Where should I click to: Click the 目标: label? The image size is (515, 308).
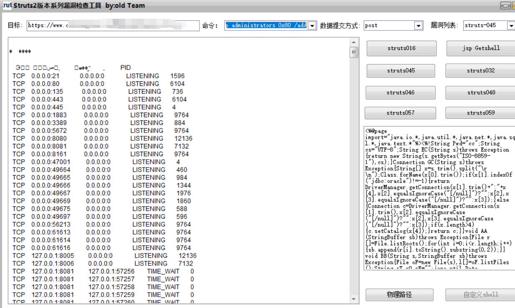pos(16,25)
